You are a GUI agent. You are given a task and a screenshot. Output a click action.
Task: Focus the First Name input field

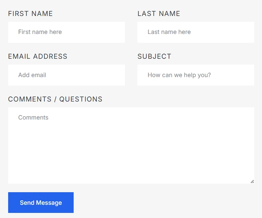point(67,32)
